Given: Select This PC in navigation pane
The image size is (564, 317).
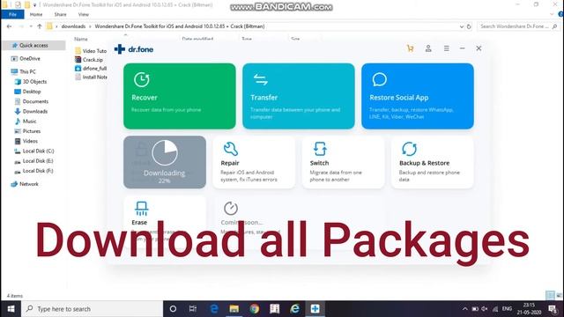Looking at the screenshot, I should tap(27, 71).
